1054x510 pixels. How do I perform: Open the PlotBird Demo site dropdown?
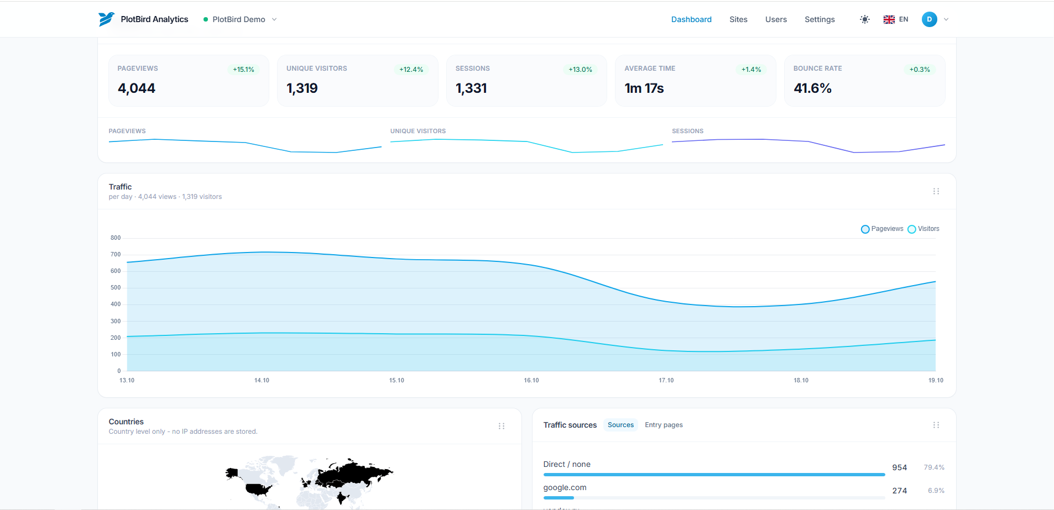click(x=240, y=19)
